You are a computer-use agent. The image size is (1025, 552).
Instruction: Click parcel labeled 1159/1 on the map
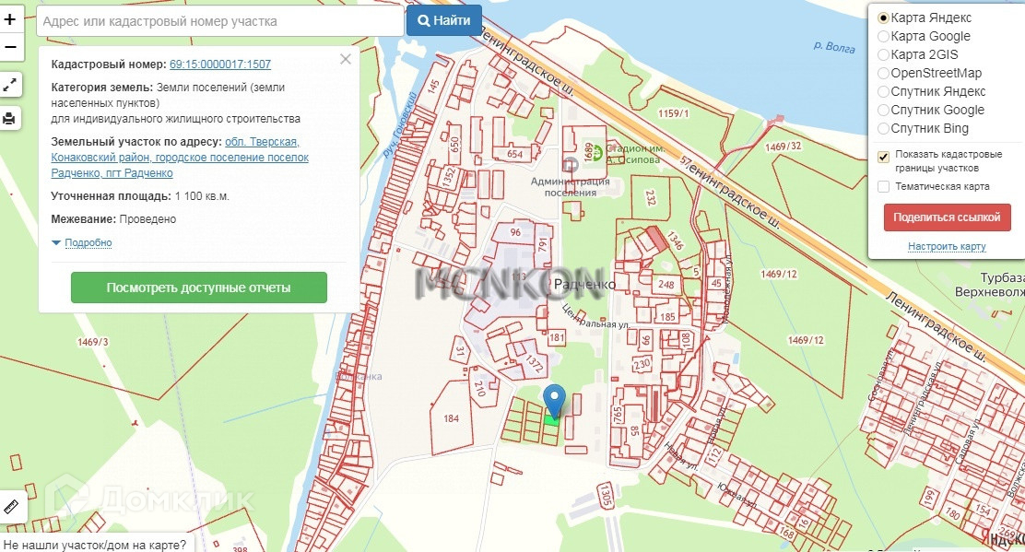click(x=673, y=113)
